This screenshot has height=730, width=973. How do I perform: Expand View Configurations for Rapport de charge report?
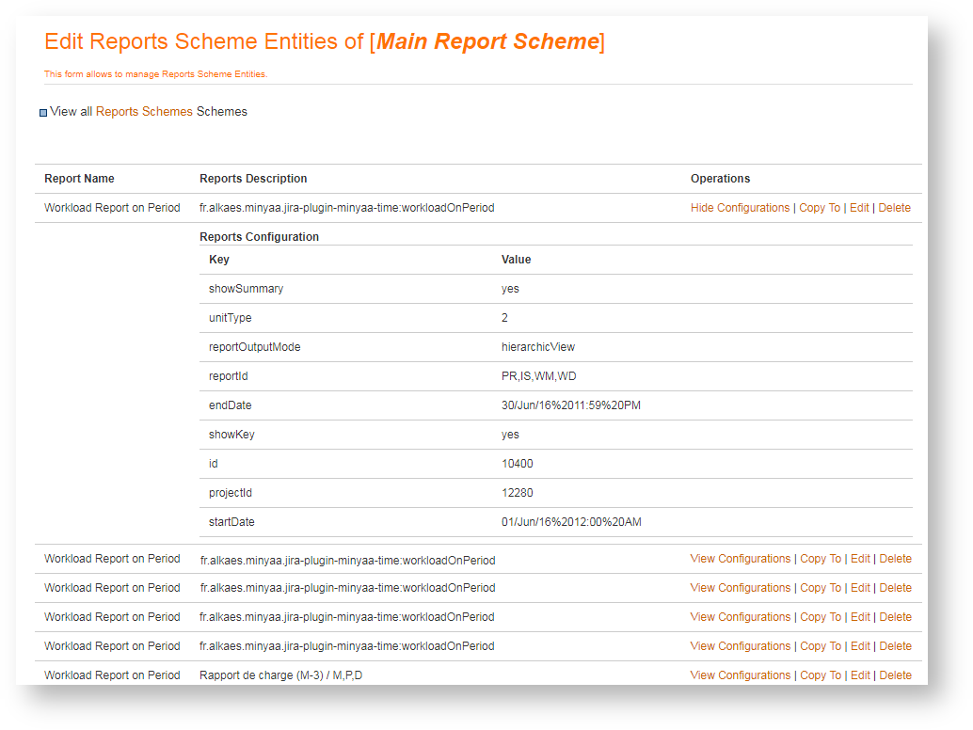(x=740, y=675)
